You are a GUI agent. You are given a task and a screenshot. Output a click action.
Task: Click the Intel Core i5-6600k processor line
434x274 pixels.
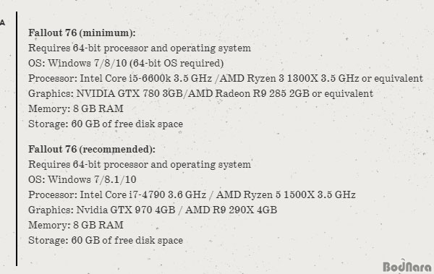pos(226,78)
